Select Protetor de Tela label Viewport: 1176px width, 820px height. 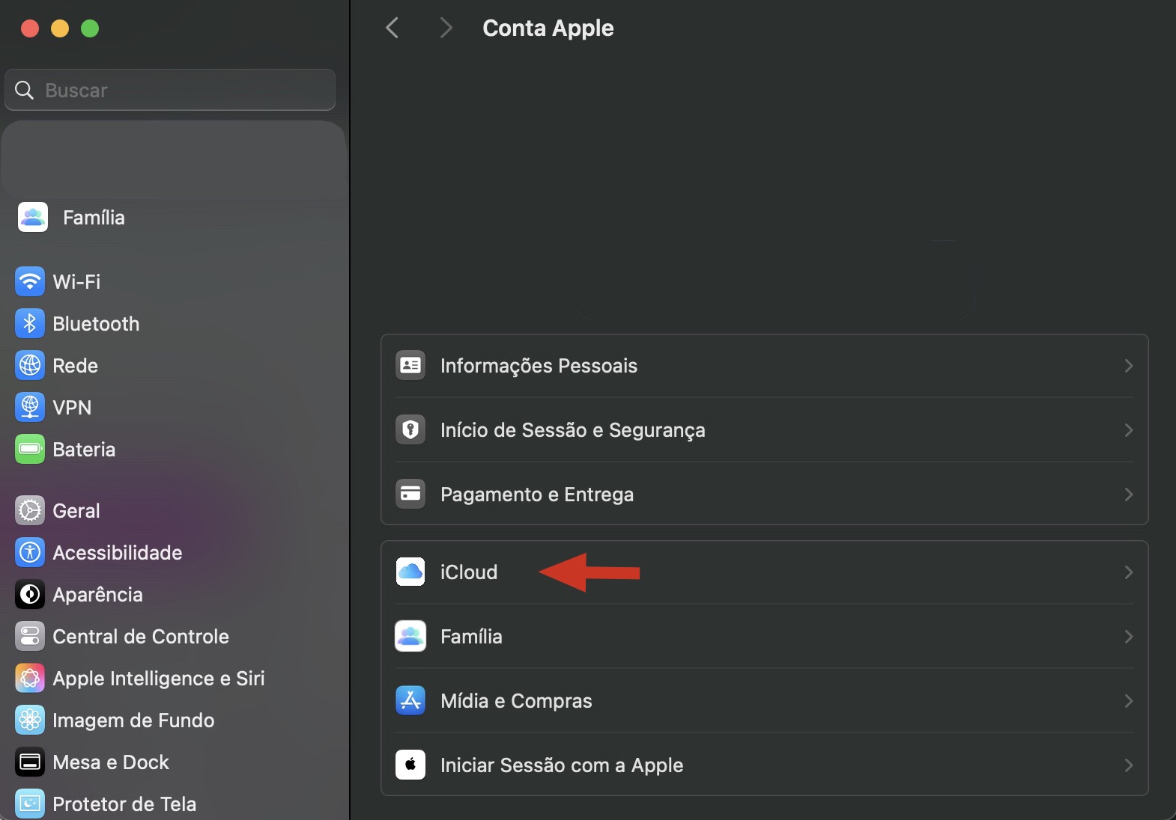tap(124, 804)
